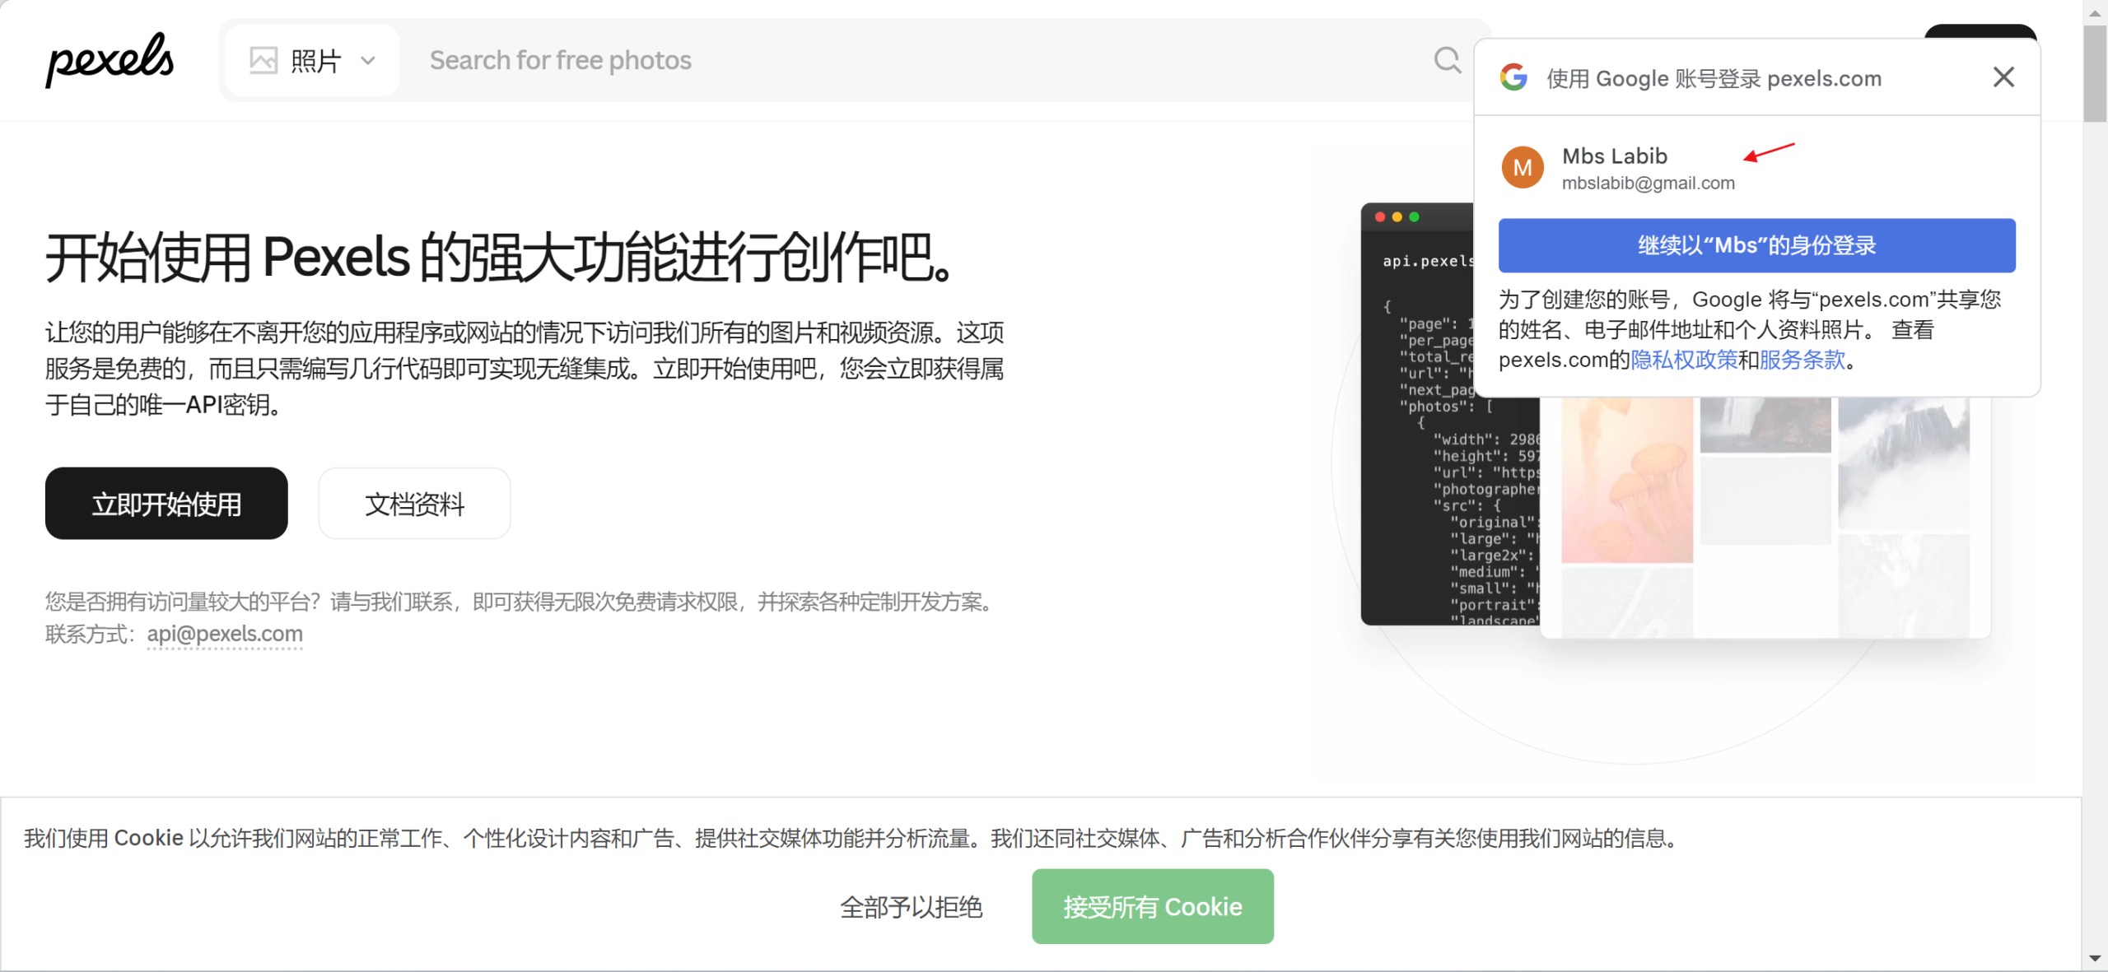Image resolution: width=2108 pixels, height=972 pixels.
Task: Click the api@pexels.com email link
Action: pyautogui.click(x=224, y=633)
